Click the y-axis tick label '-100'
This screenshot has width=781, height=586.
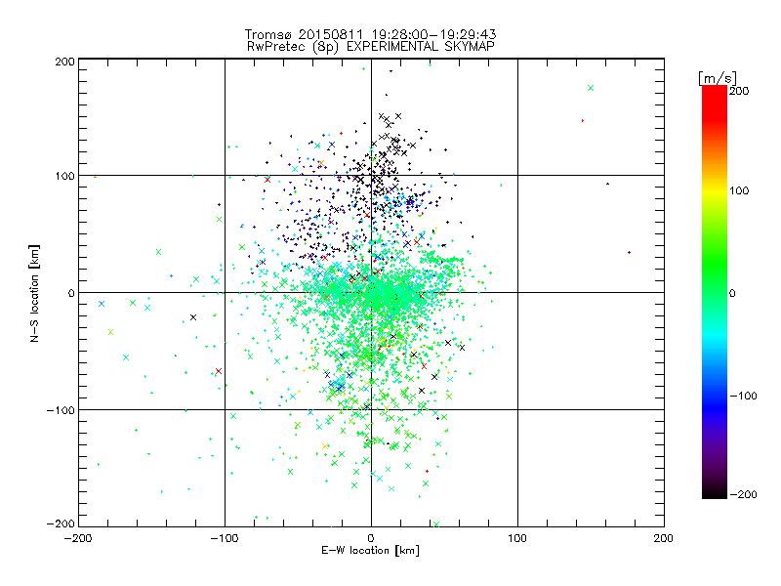[61, 410]
